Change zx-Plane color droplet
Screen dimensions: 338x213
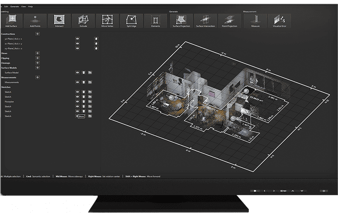96,44
